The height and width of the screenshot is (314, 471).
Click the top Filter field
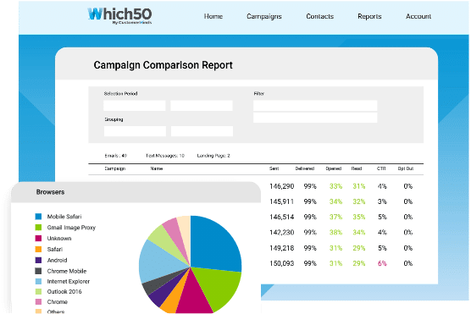click(x=315, y=105)
